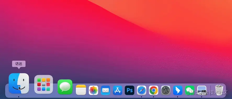
Task: Open the App Store
Action: [x=117, y=90]
